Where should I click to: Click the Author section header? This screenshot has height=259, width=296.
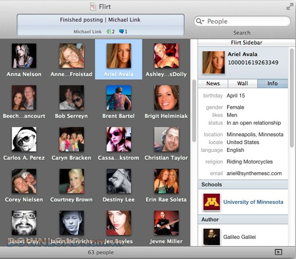point(243,219)
